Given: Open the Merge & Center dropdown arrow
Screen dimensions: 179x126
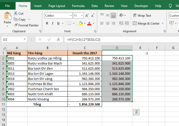Looking at the screenshot, I should [163, 24].
